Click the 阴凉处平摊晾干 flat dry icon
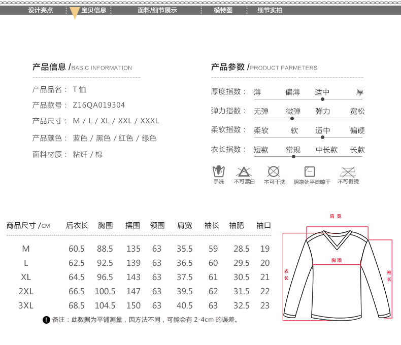 (310, 171)
